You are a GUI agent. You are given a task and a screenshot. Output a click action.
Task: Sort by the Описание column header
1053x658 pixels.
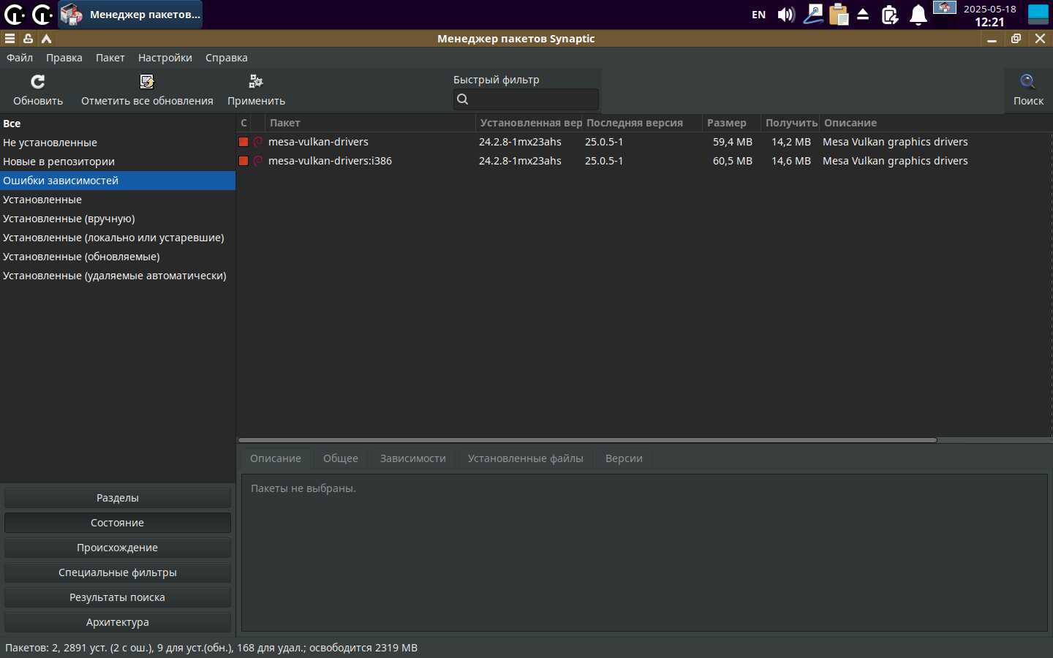click(936, 123)
